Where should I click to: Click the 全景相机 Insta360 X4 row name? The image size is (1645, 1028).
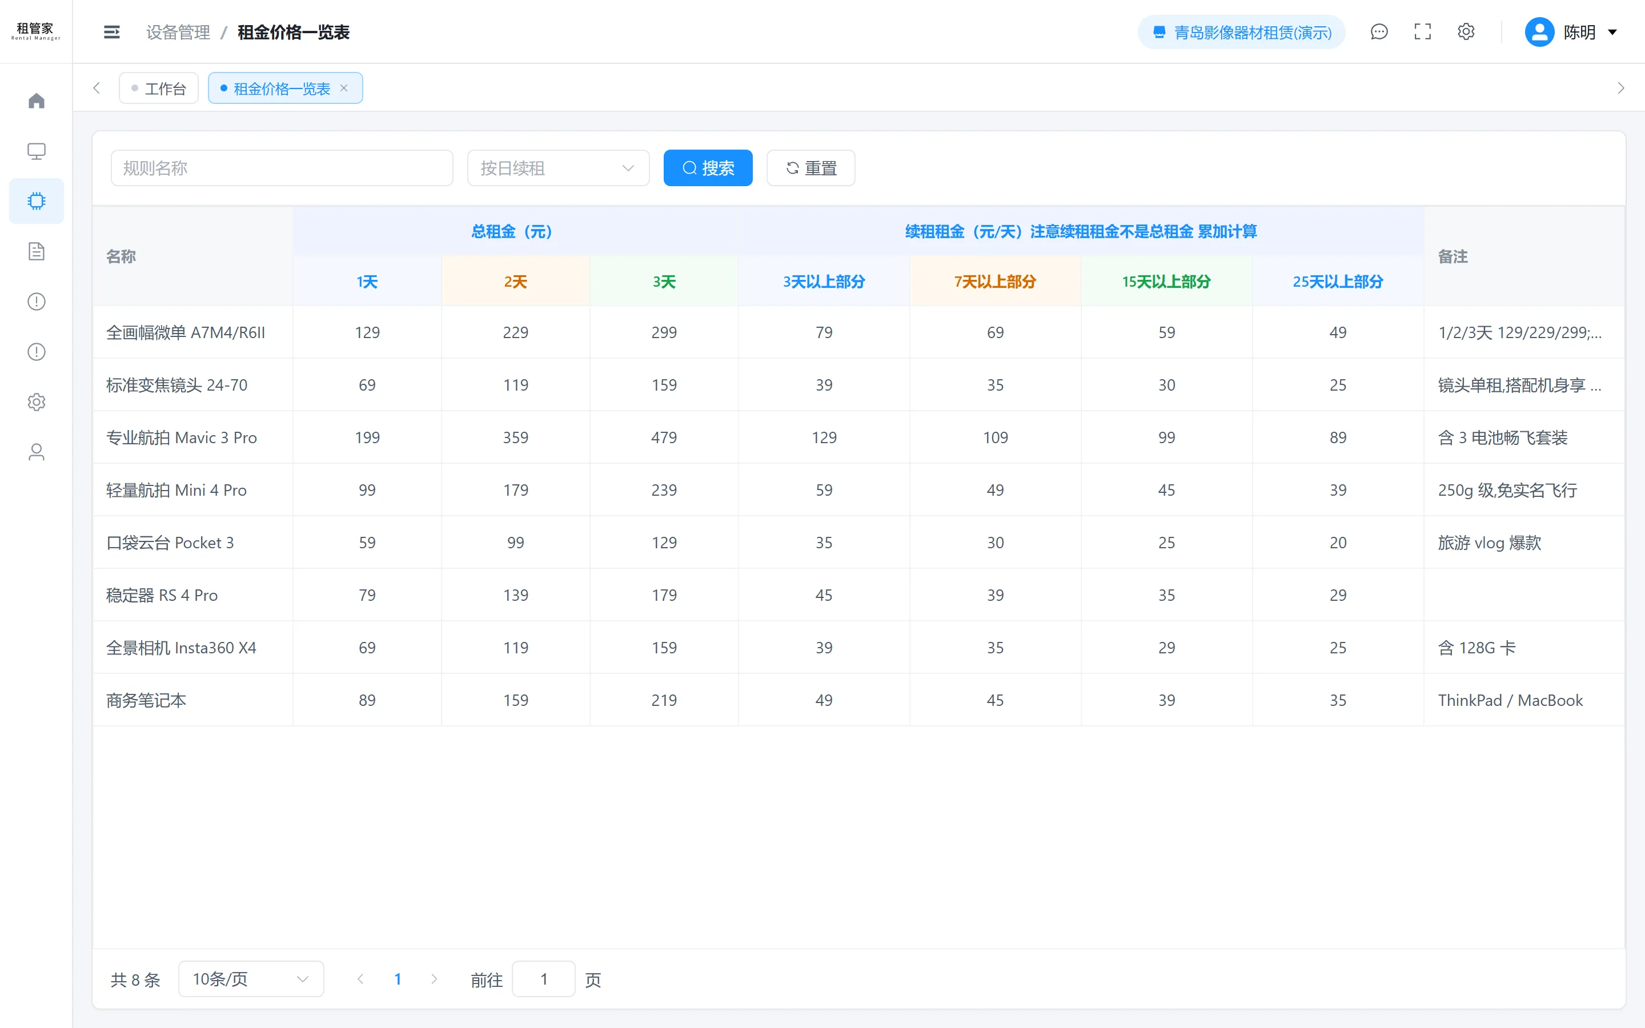(x=182, y=647)
